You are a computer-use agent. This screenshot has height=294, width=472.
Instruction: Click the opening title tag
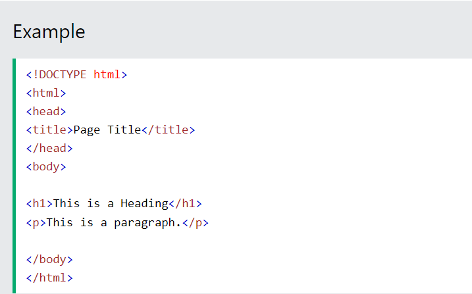tap(49, 130)
